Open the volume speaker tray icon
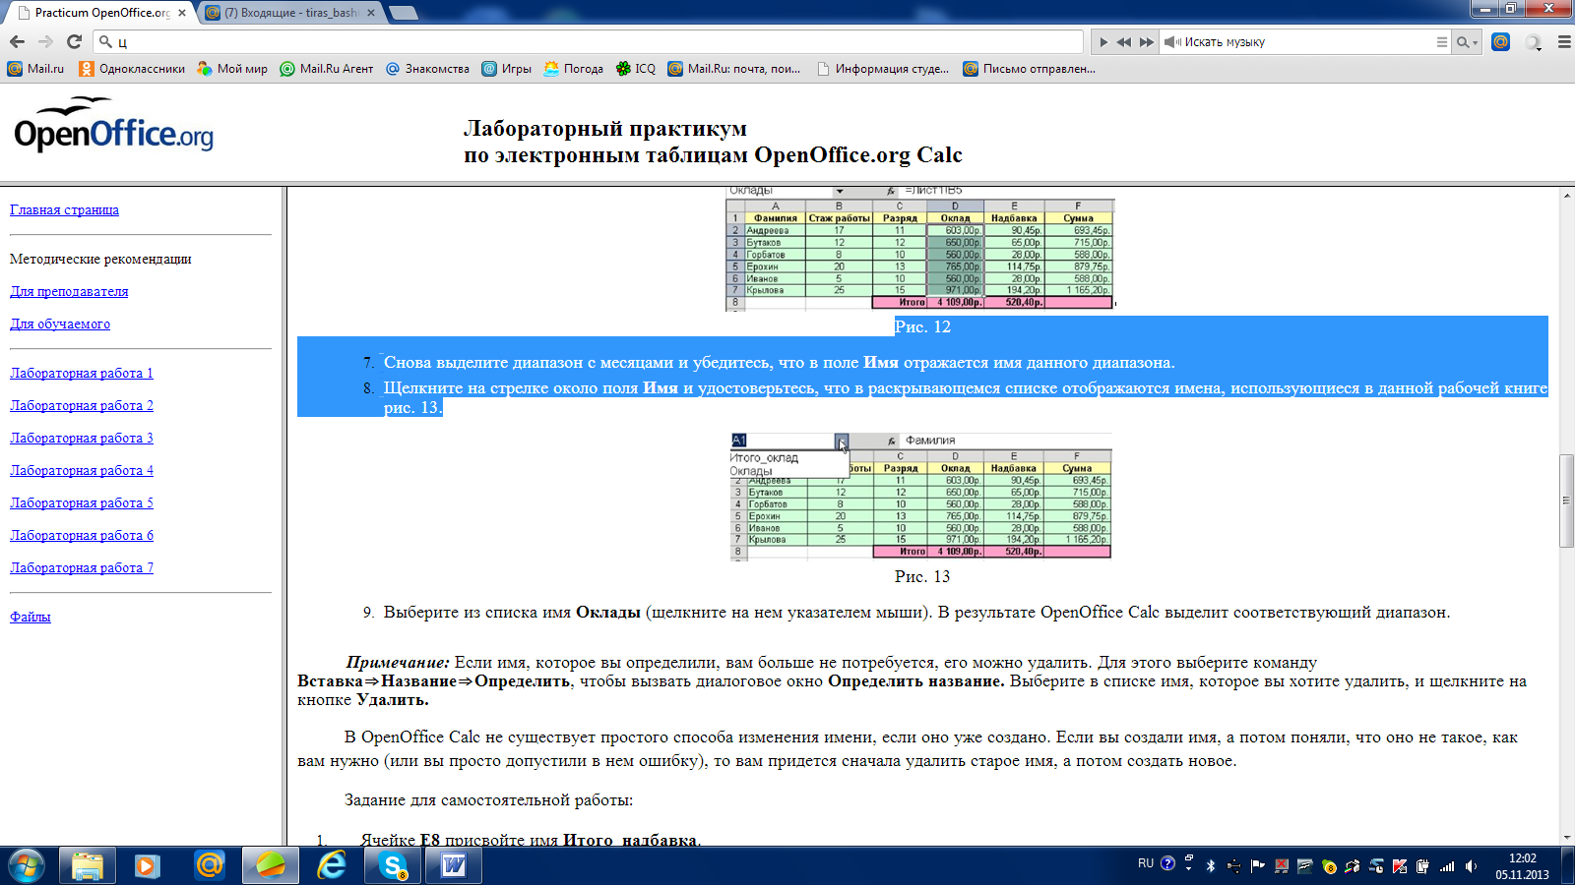Viewport: 1575px width, 885px height. (1471, 866)
